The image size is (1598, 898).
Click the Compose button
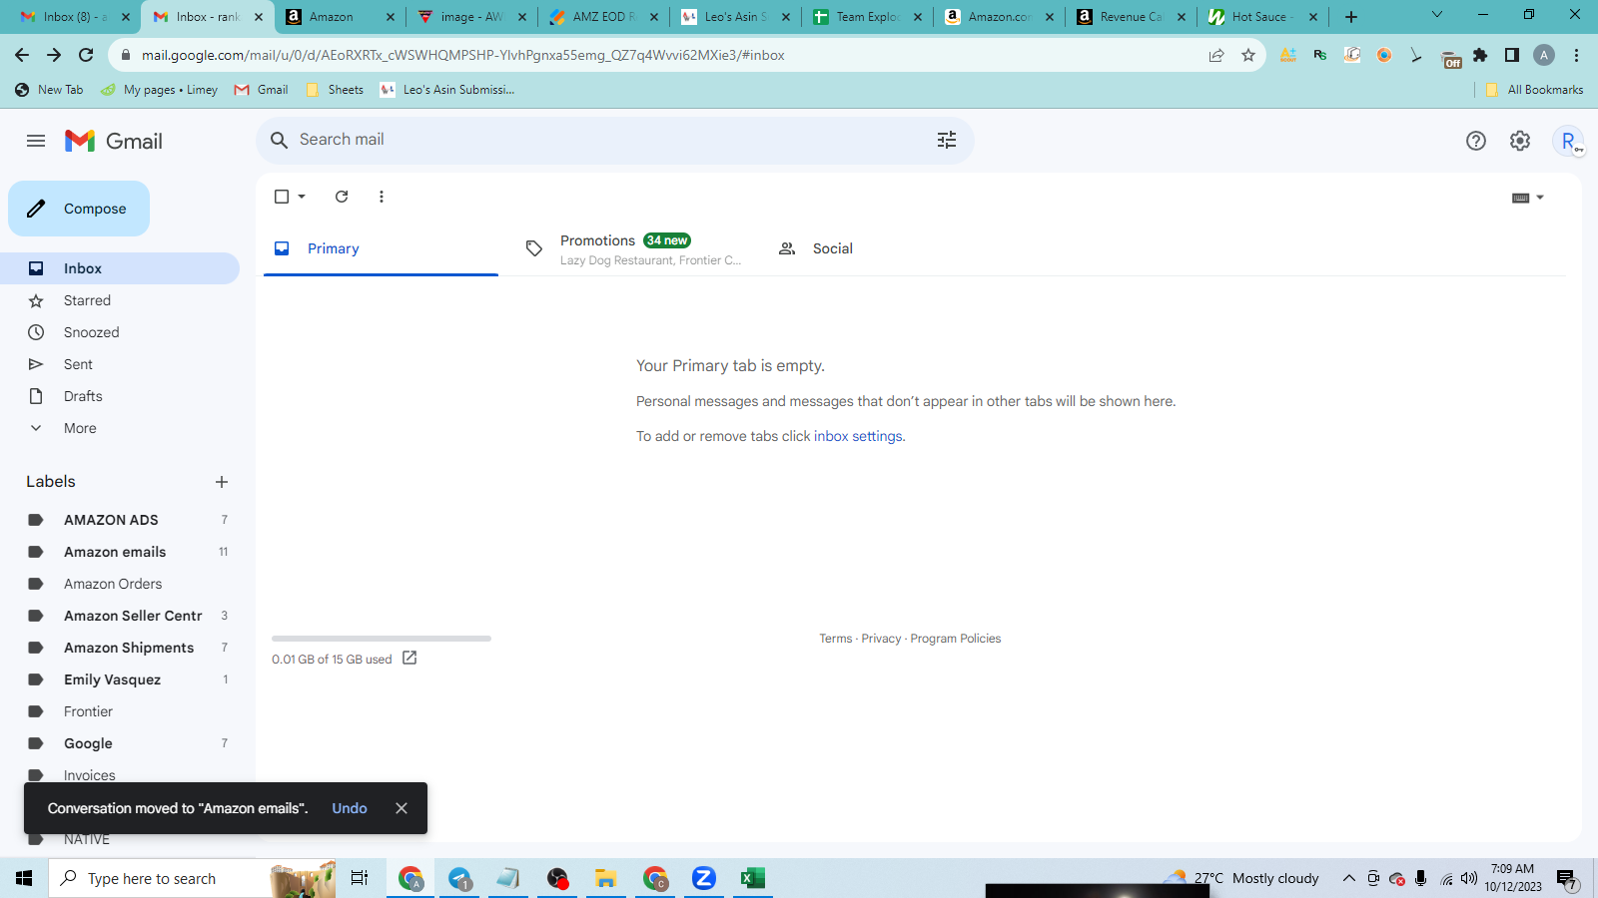(x=79, y=209)
